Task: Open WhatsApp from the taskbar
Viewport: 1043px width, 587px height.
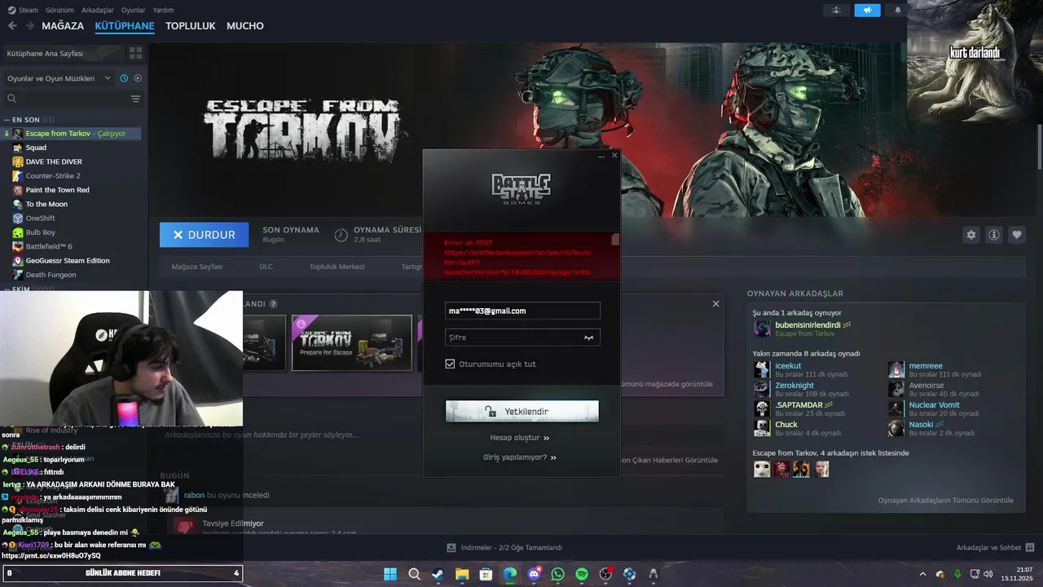Action: coord(558,574)
